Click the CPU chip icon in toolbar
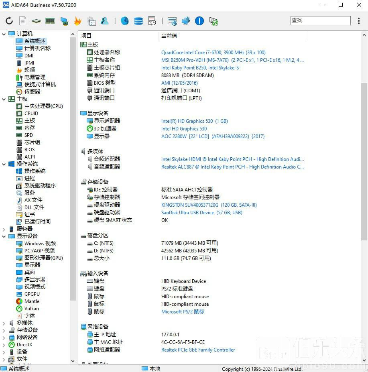 37,21
